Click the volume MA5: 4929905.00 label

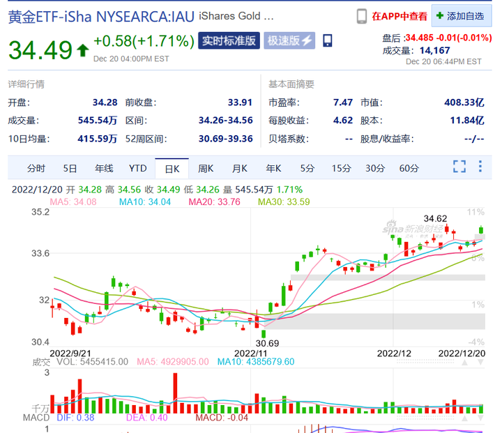pyautogui.click(x=173, y=362)
